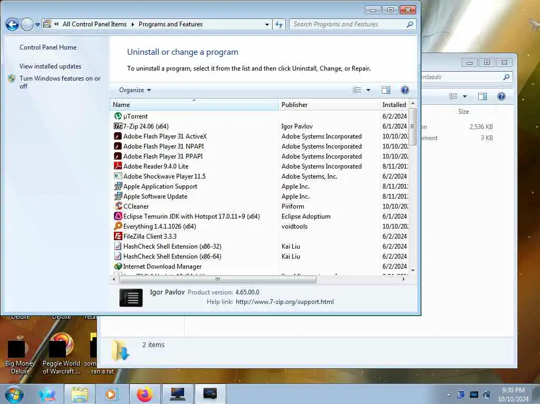Open View installed updates link
540x404 pixels.
(x=50, y=66)
